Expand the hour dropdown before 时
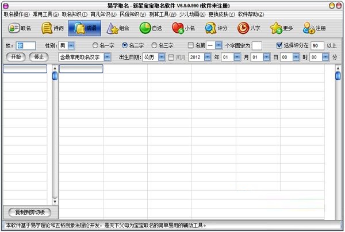Viewport: 345px width, 232px height. [x=296, y=57]
